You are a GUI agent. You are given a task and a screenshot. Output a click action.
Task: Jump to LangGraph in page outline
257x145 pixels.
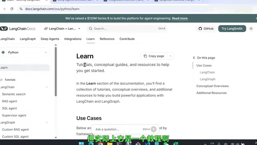coord(208,79)
